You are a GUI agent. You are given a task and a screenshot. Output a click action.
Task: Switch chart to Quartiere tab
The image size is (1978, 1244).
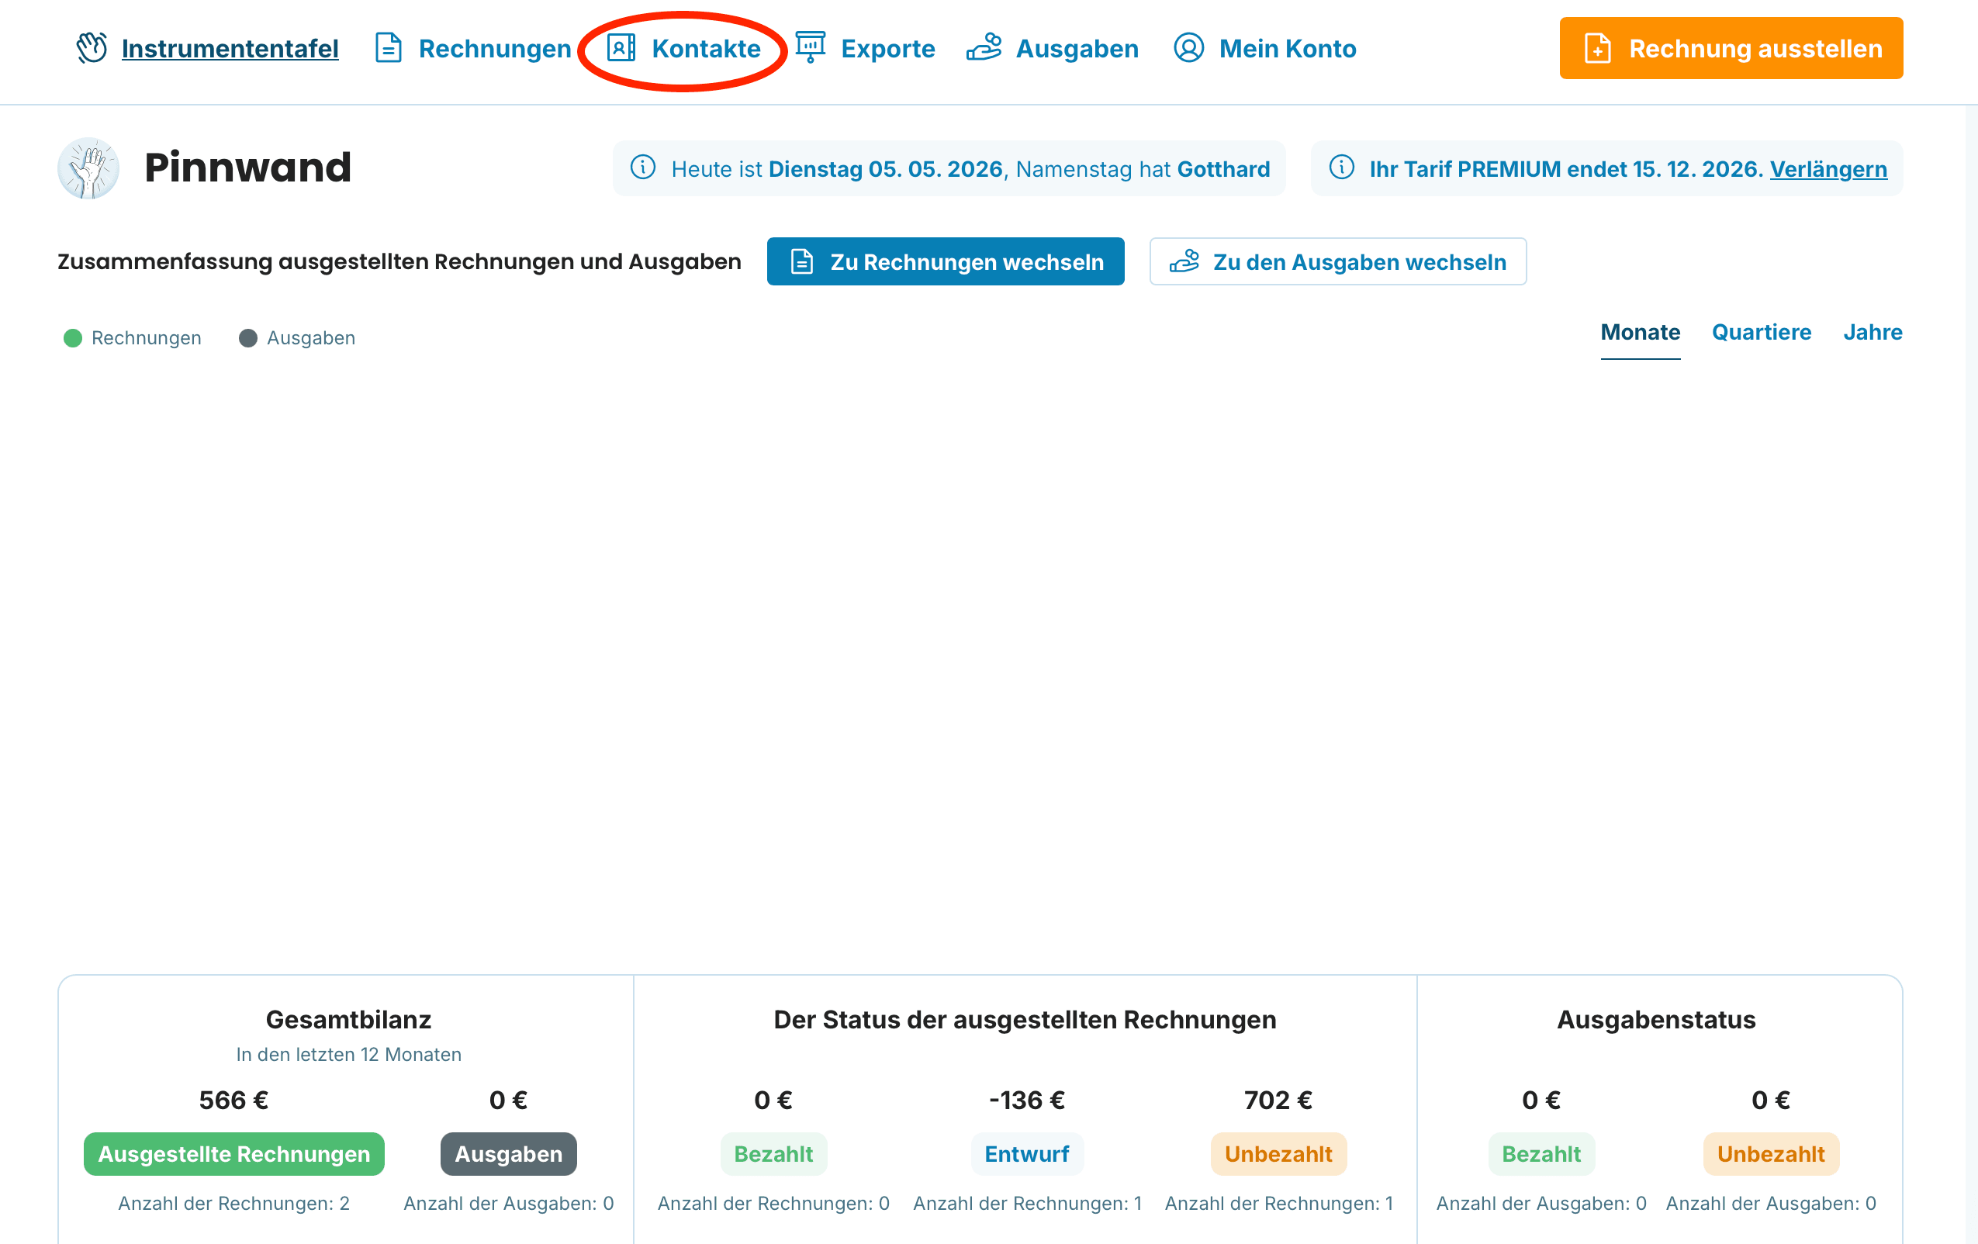pos(1761,333)
